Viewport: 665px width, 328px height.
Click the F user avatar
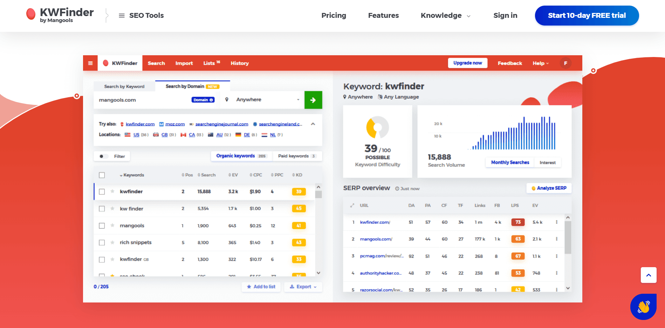click(565, 63)
